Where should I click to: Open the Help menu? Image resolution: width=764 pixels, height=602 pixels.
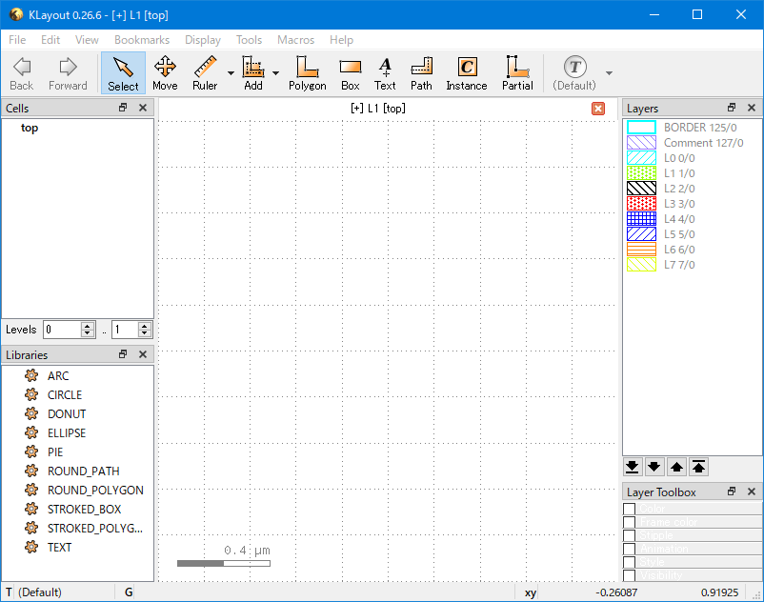pyautogui.click(x=342, y=40)
